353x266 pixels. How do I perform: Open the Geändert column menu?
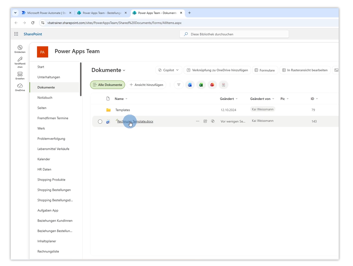pos(229,99)
